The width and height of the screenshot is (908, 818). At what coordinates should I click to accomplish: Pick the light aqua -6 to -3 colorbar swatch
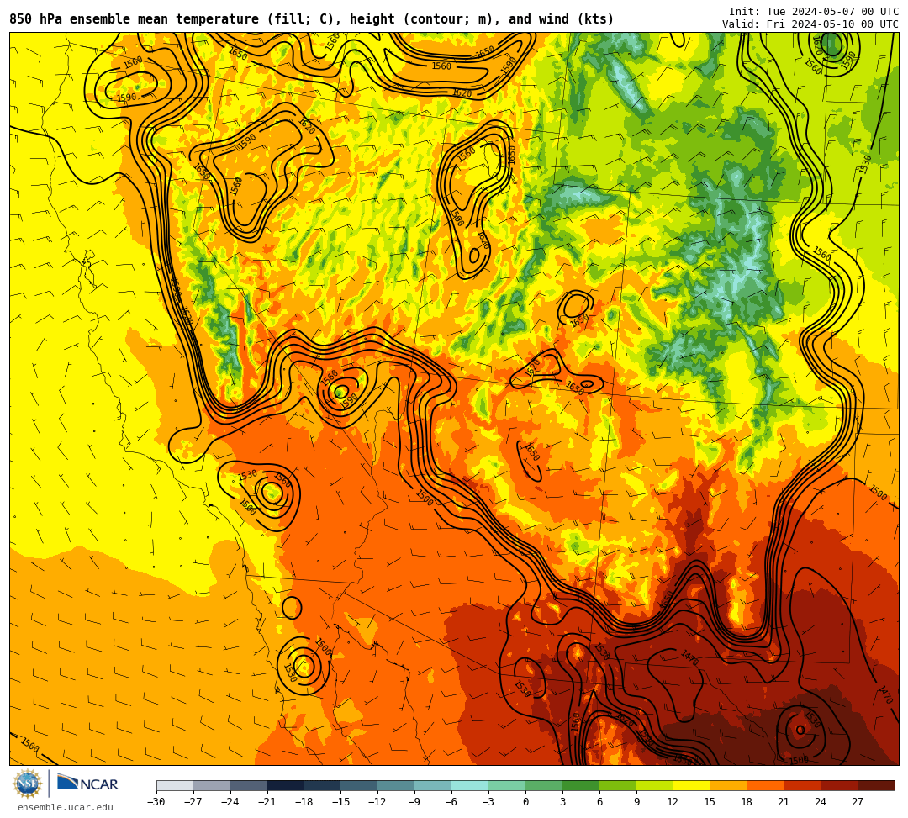point(470,785)
